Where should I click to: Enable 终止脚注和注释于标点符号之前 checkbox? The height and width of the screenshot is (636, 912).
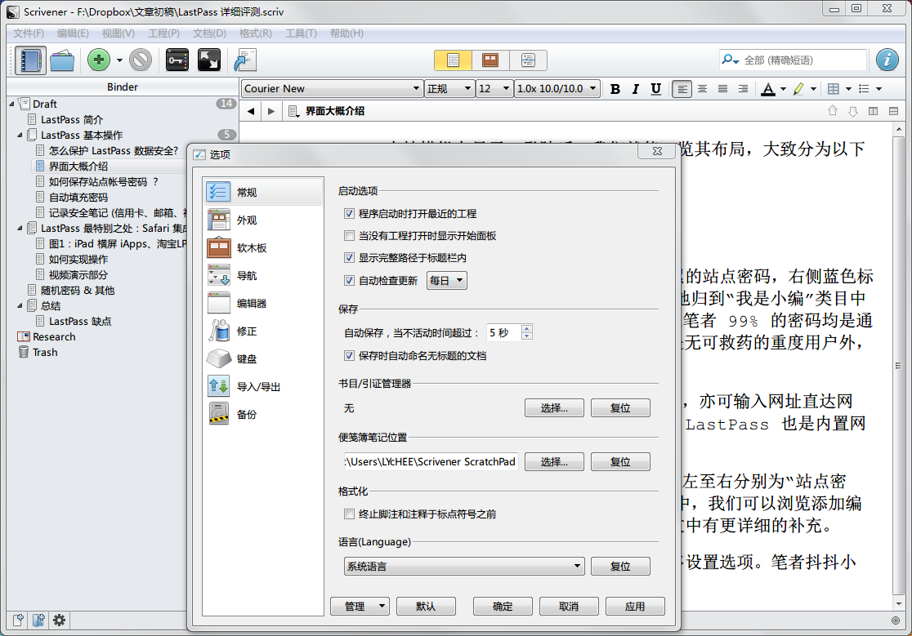(x=350, y=514)
